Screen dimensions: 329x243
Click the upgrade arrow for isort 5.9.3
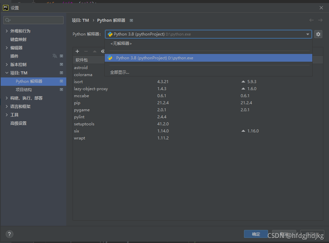coord(243,81)
